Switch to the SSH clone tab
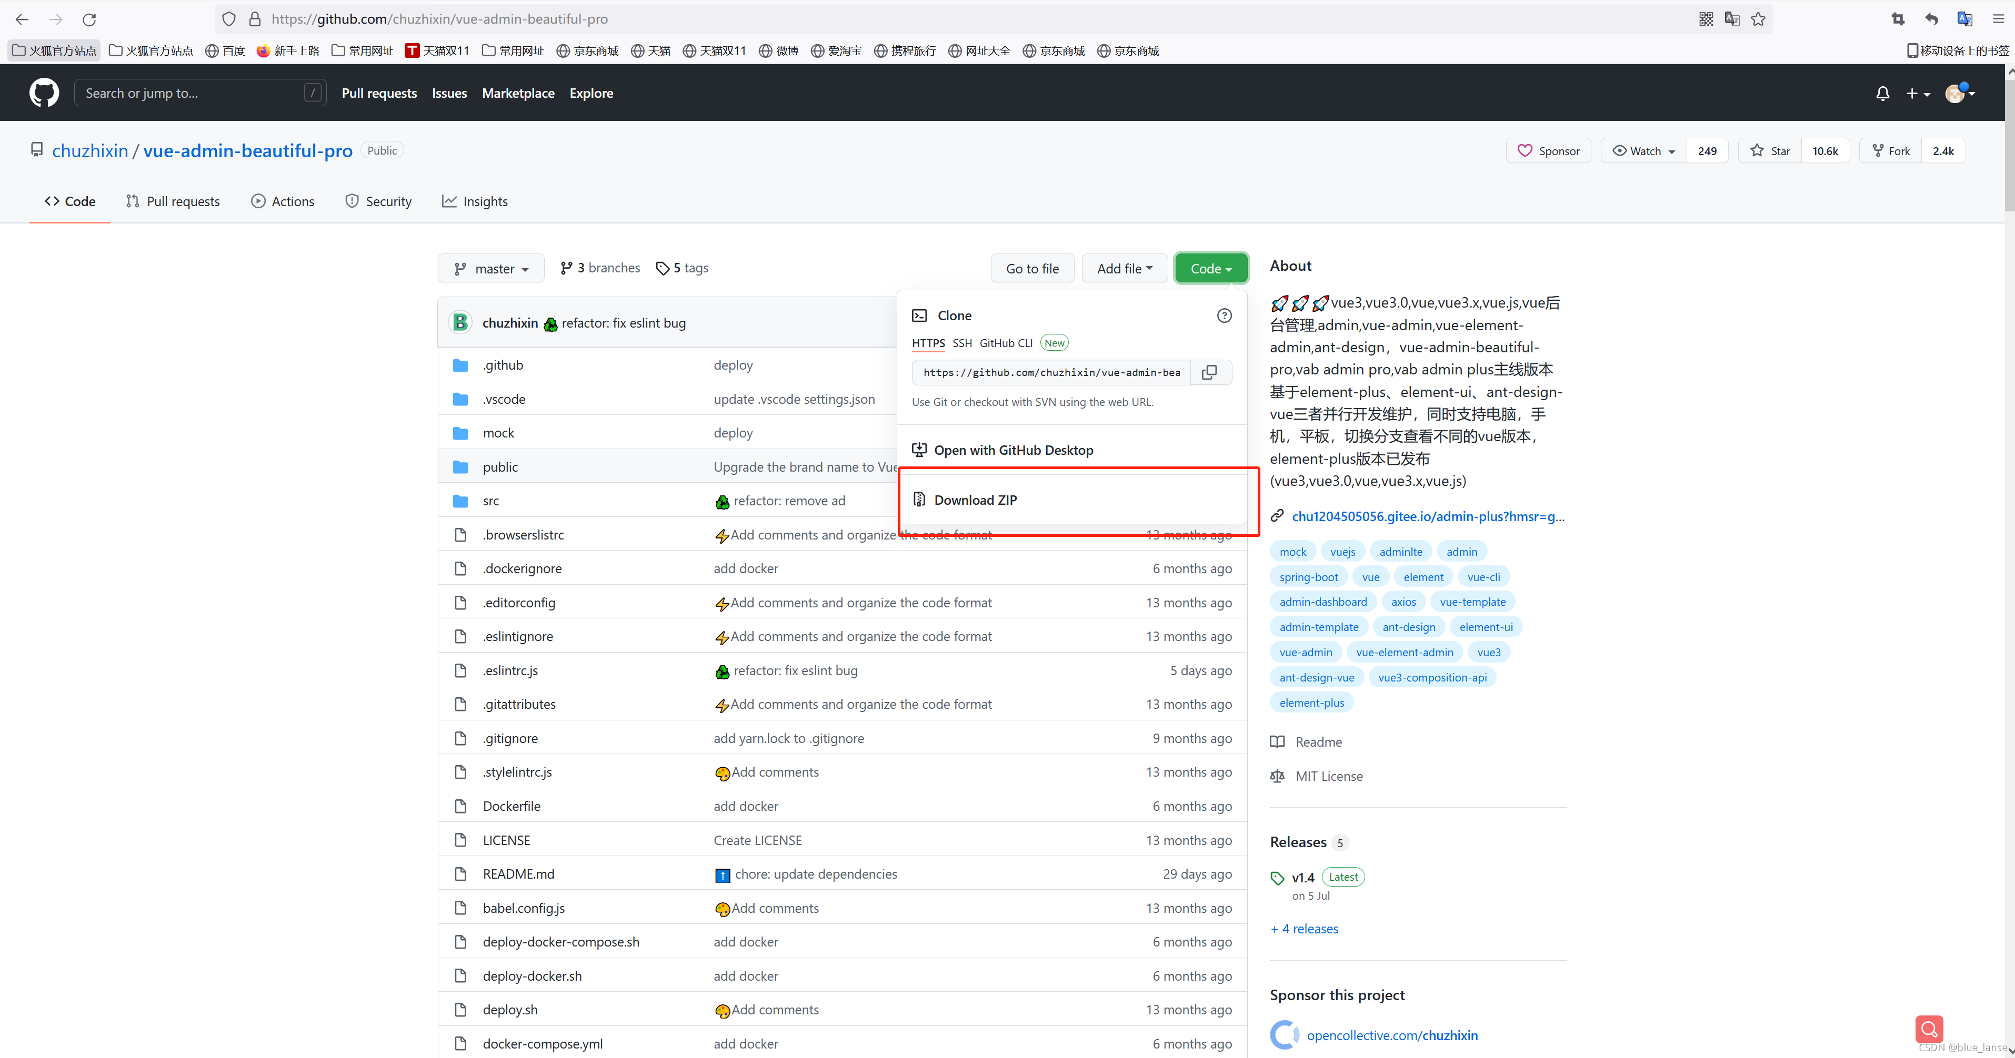 [961, 343]
